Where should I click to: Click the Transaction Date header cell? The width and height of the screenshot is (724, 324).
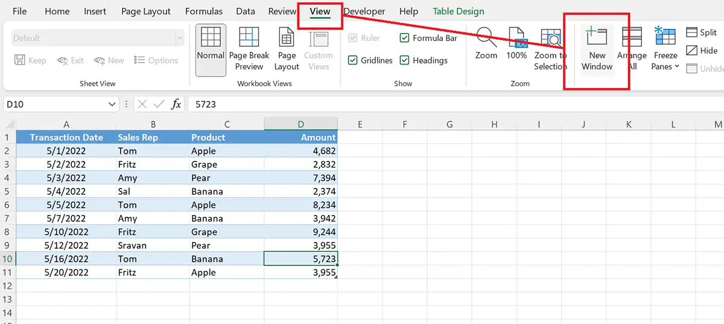[x=66, y=137]
